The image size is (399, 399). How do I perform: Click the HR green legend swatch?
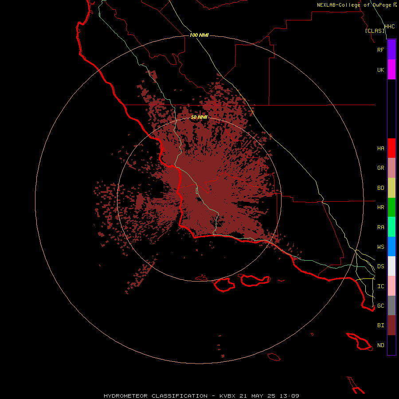[391, 207]
